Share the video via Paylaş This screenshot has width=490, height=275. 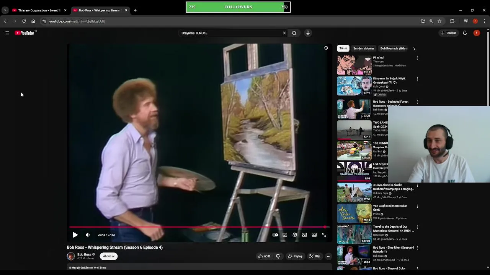click(x=295, y=256)
